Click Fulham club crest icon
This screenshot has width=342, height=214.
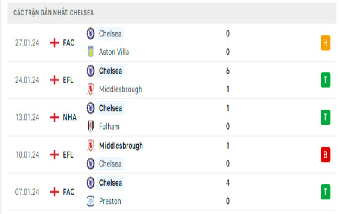pyautogui.click(x=91, y=127)
